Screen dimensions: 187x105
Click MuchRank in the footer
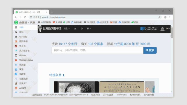[122, 95]
